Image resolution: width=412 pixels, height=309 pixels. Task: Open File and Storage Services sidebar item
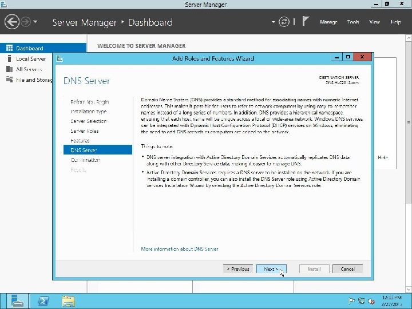tap(34, 80)
